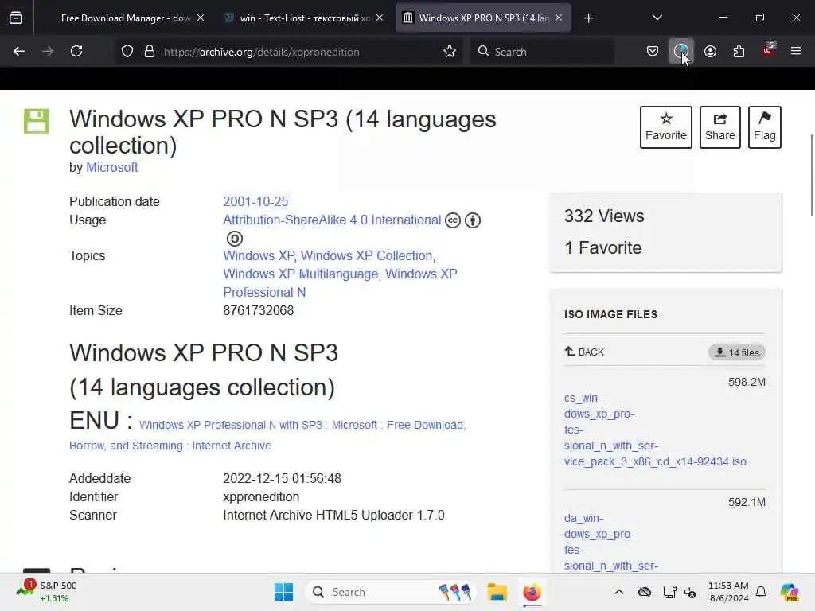The width and height of the screenshot is (815, 611).
Task: Open File Explorer from the taskbar
Action: (497, 592)
